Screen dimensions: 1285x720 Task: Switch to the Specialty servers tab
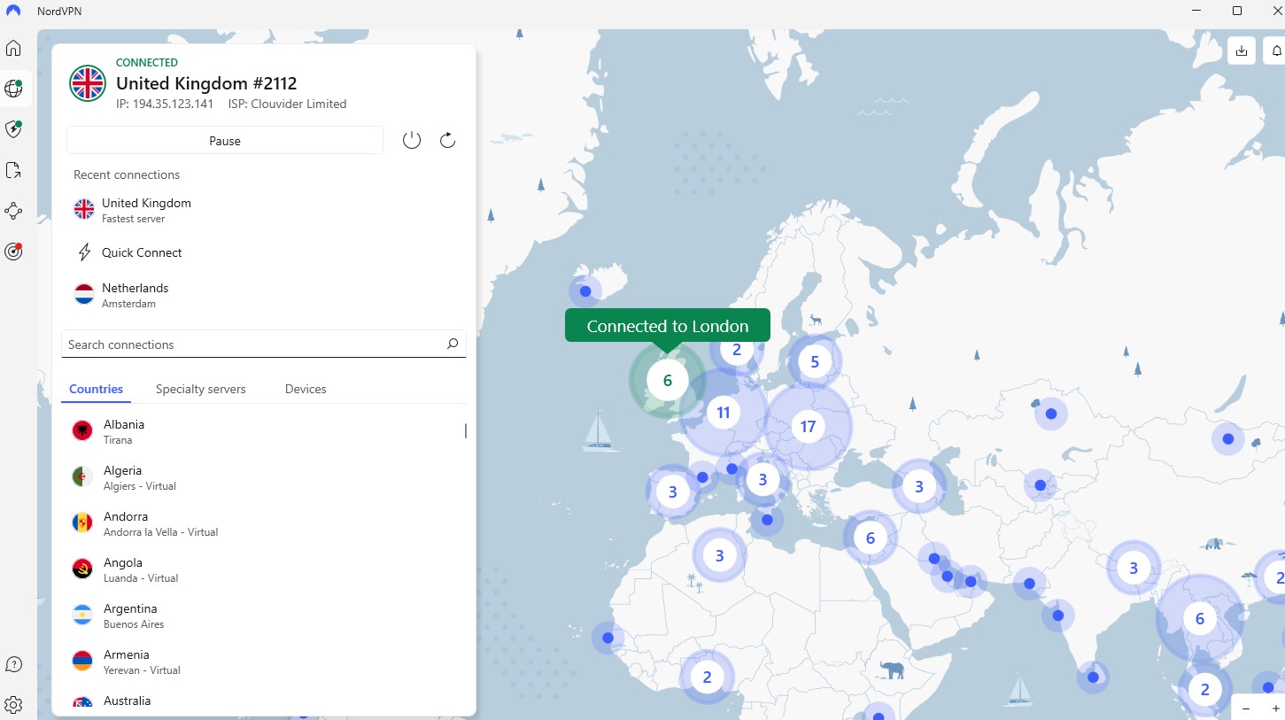200,389
